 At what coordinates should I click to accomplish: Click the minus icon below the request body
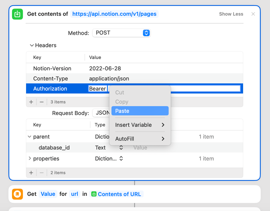coord(41,173)
